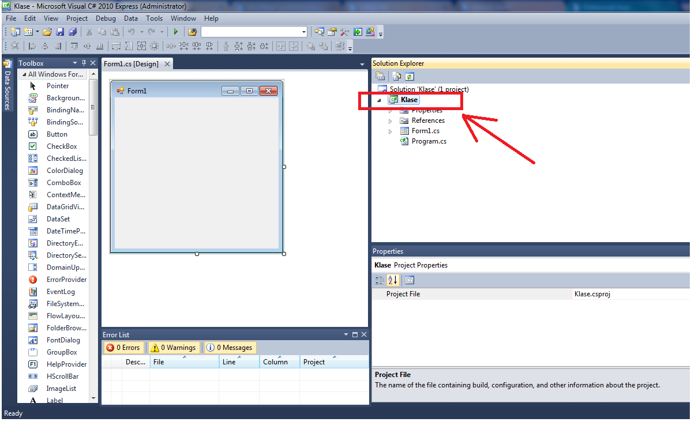Select Solution 'Klase' root node

pyautogui.click(x=429, y=89)
